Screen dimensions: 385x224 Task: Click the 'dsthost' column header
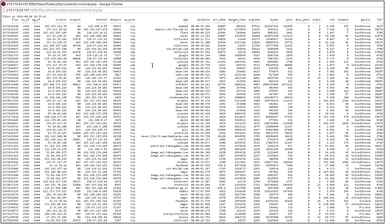[x=101, y=20]
